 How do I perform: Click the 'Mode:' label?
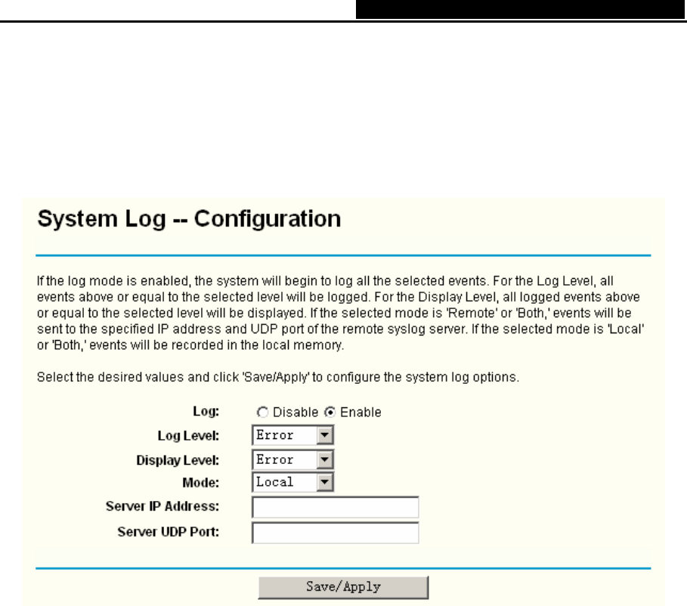pos(201,482)
